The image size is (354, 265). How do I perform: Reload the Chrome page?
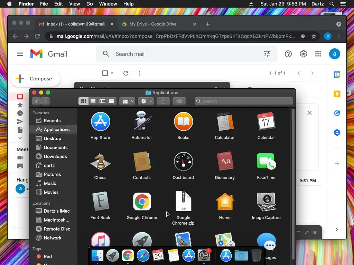point(37,36)
